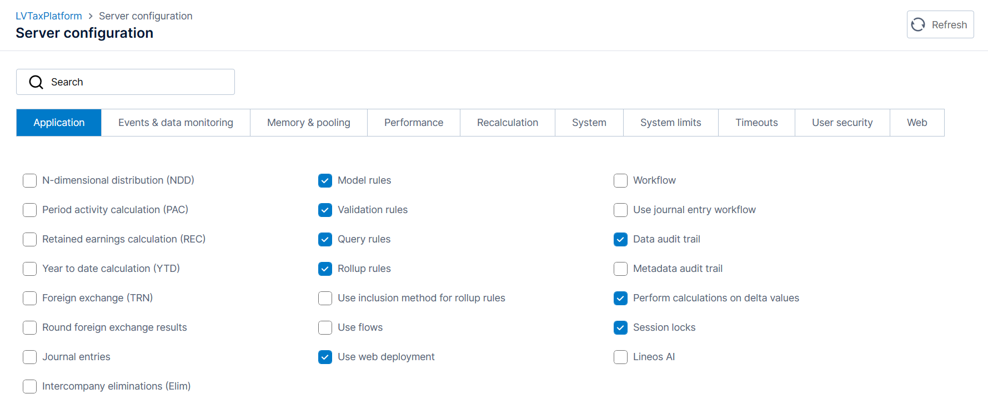Screen dimensions: 988x399
Task: Switch to the Timeouts tab
Action: click(x=757, y=123)
